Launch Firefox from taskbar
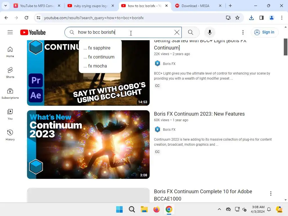 pyautogui.click(x=156, y=209)
